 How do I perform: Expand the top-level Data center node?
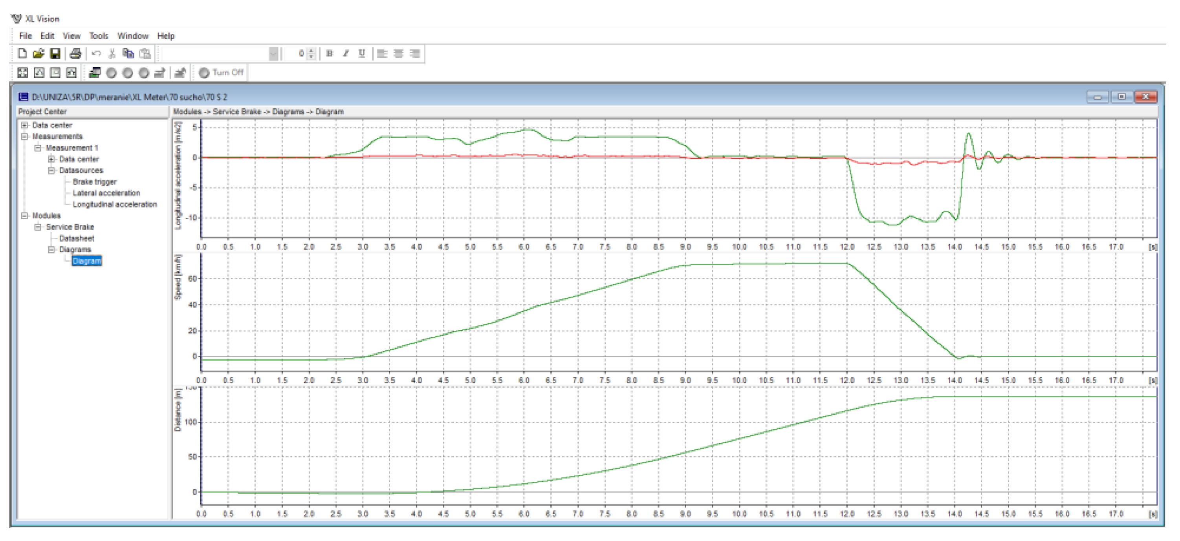coord(25,125)
